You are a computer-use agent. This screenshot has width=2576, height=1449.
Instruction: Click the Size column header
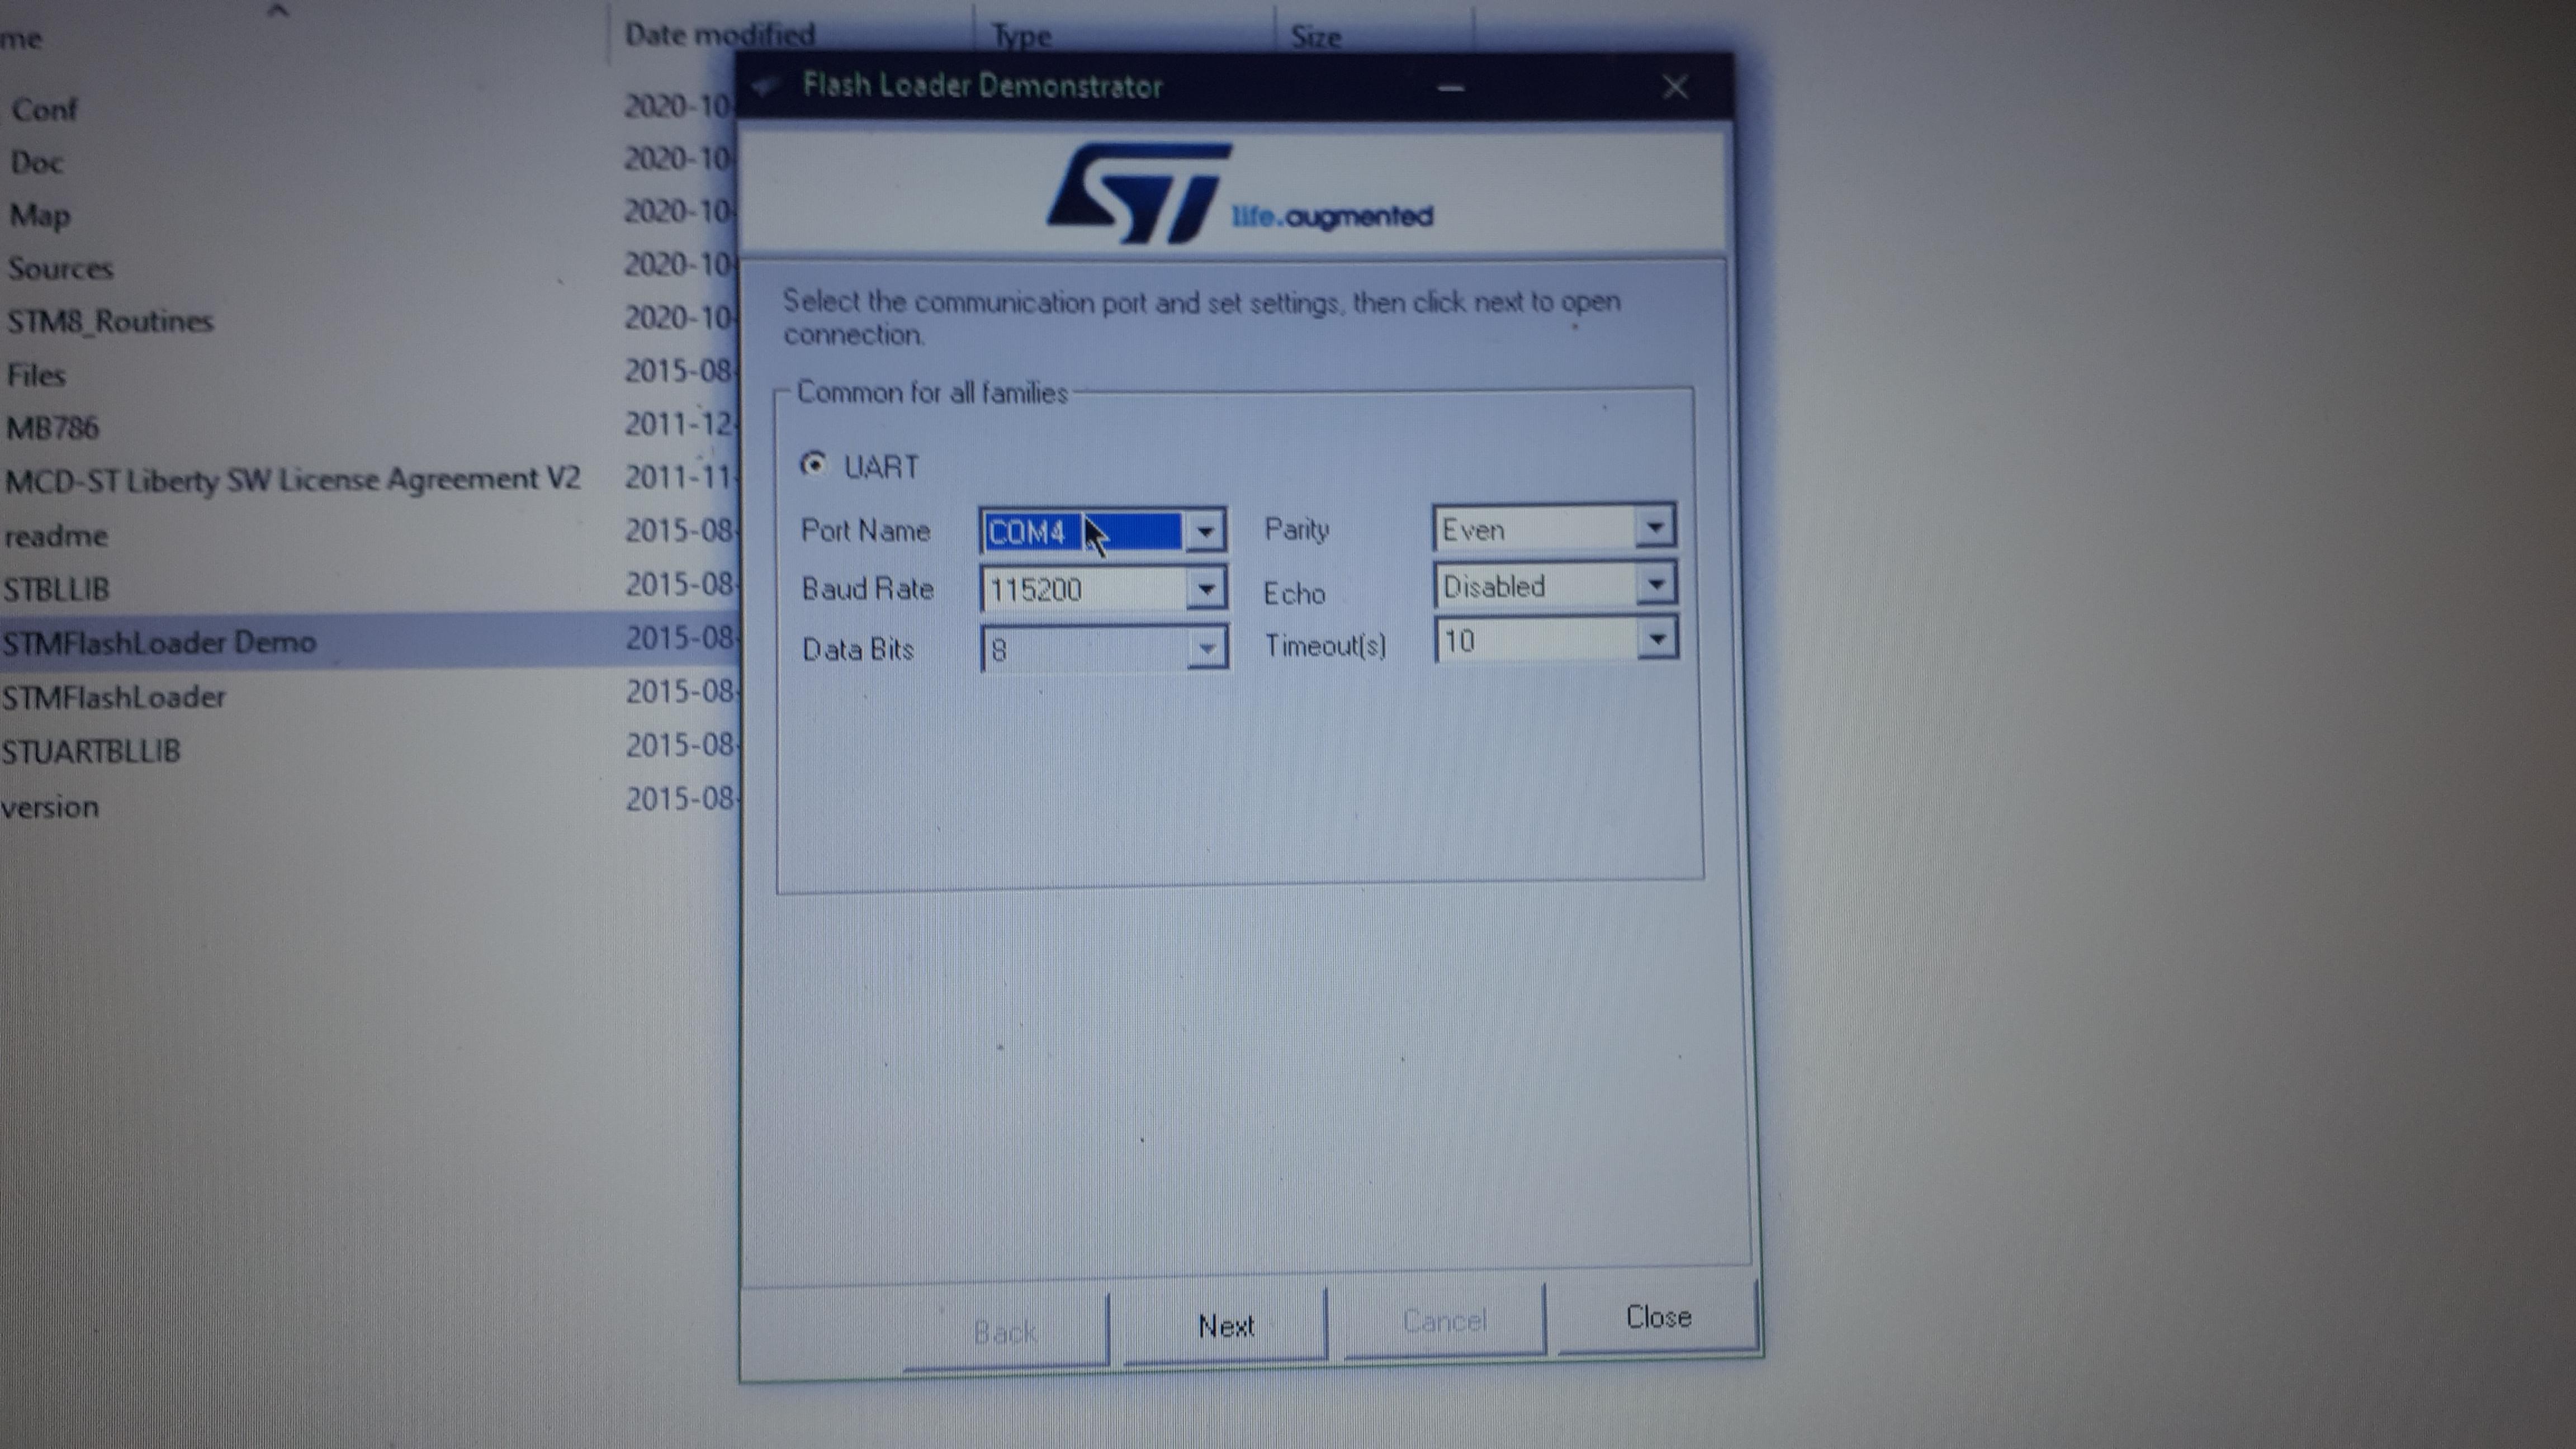click(x=1315, y=37)
